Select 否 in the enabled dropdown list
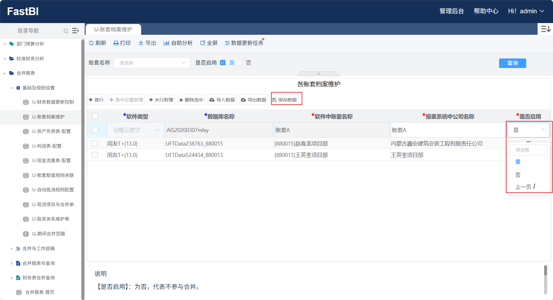 [518, 175]
